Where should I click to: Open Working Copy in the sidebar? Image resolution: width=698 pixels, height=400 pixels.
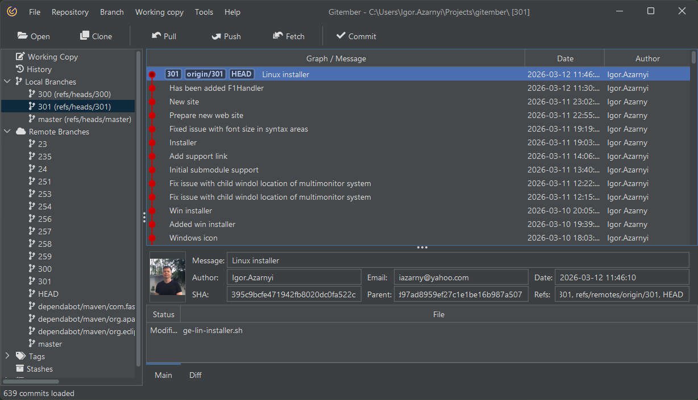(52, 57)
